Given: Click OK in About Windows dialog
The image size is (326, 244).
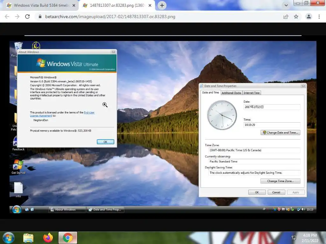Looking at the screenshot, I should tap(105, 142).
